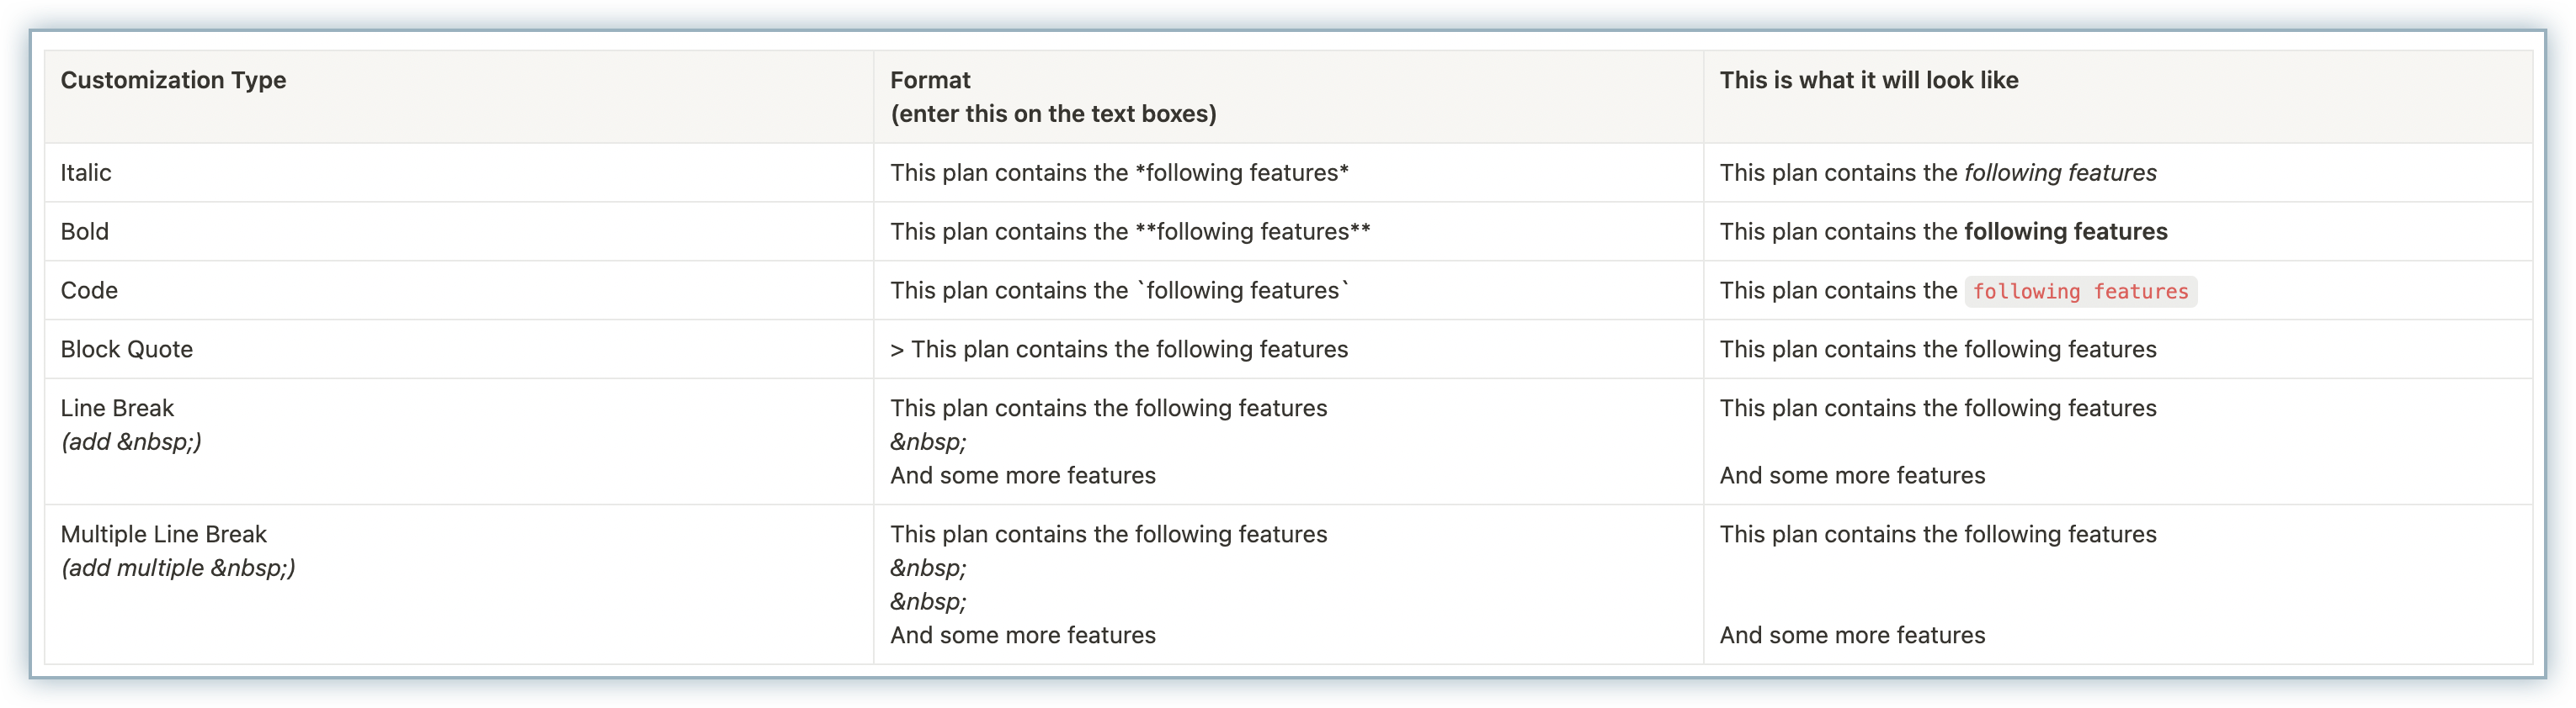The image size is (2576, 708).
Task: Click the "Format" column header text
Action: point(930,81)
